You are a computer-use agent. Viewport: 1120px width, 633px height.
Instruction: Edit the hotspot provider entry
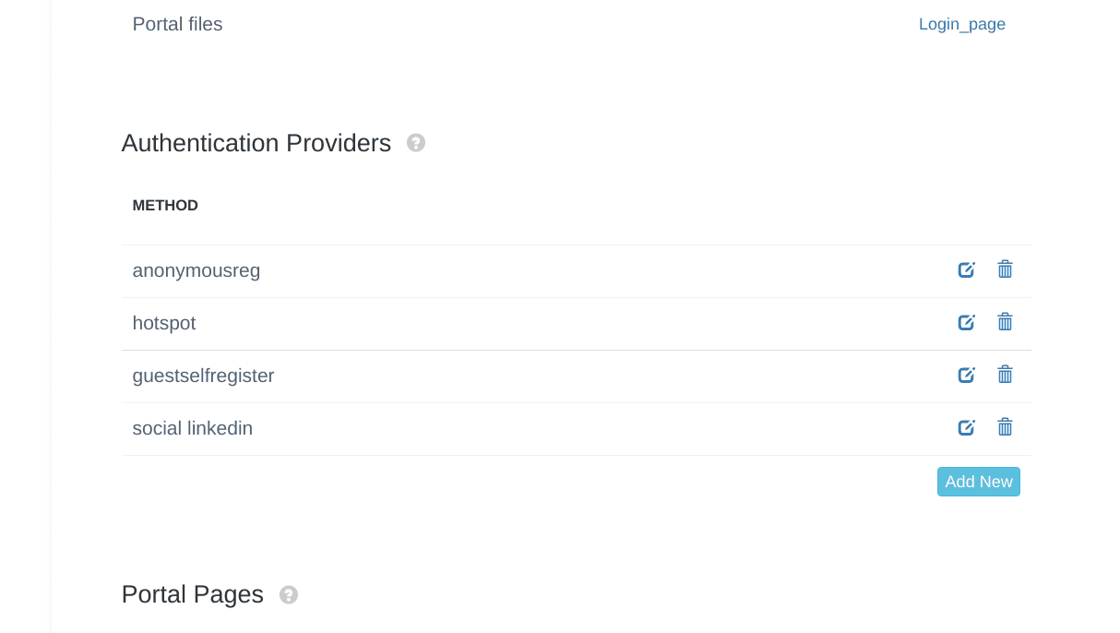coord(966,322)
